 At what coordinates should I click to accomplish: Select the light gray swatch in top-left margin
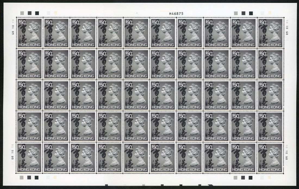coord(22,13)
